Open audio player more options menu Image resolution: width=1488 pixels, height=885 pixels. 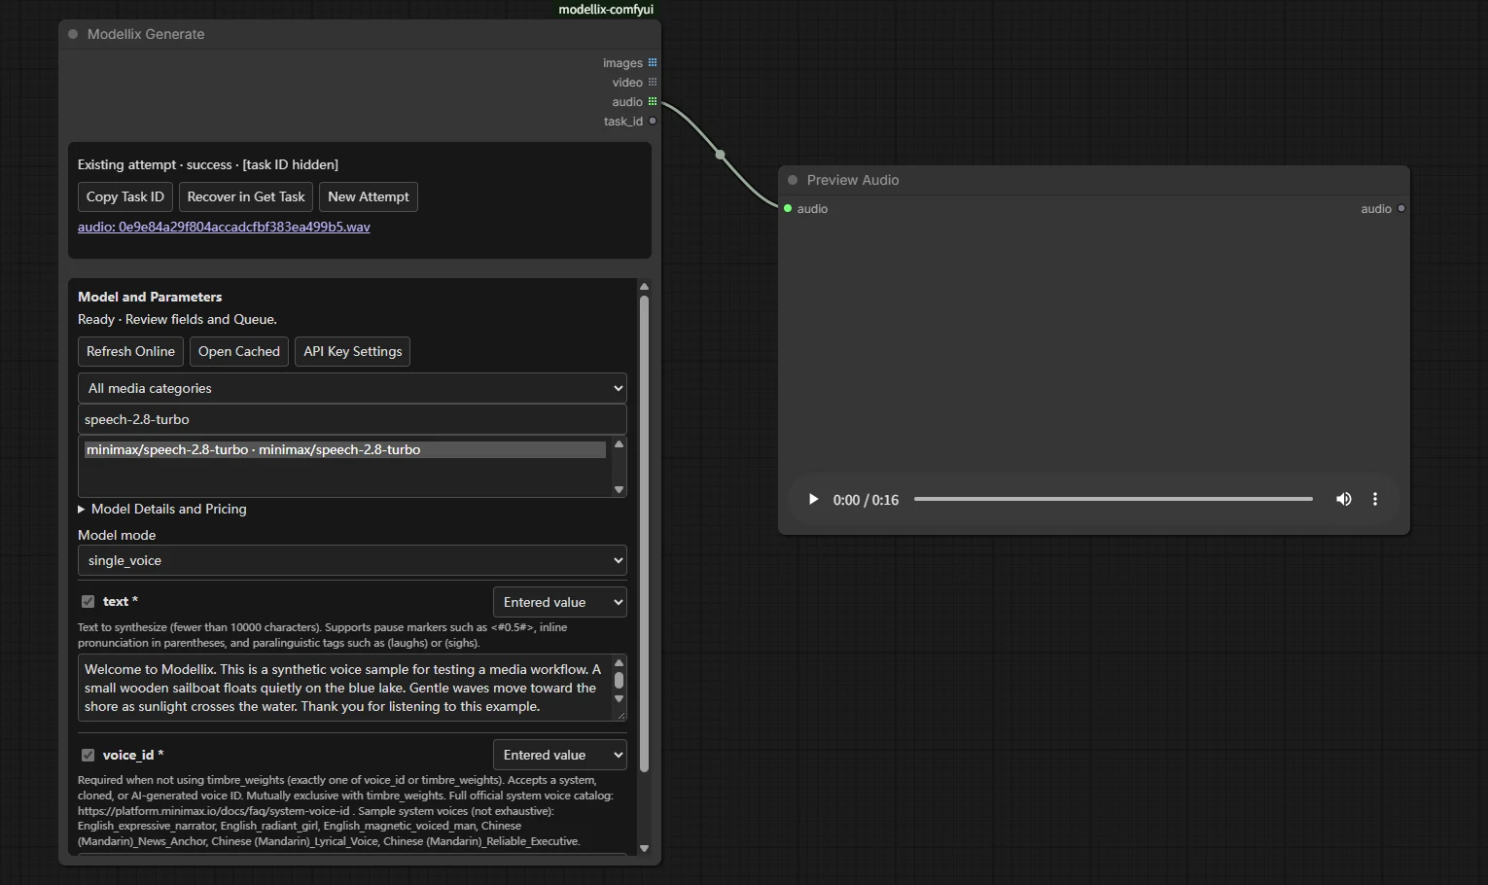point(1375,500)
